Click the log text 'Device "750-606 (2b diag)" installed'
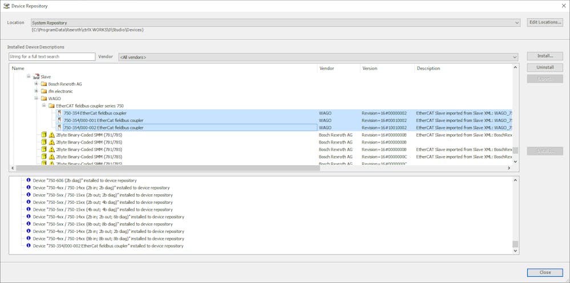This screenshot has width=570, height=283. coord(84,181)
